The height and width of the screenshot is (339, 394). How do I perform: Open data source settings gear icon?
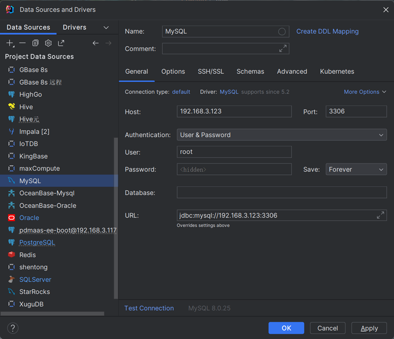coord(48,43)
